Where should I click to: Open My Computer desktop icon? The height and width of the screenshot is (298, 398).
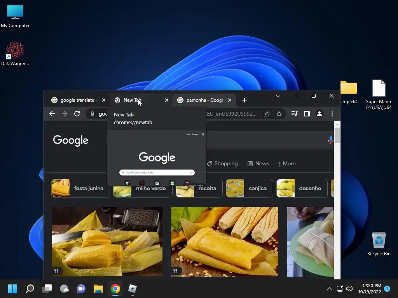[15, 16]
